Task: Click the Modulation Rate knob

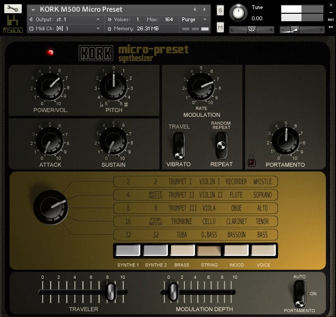Action: (201, 87)
